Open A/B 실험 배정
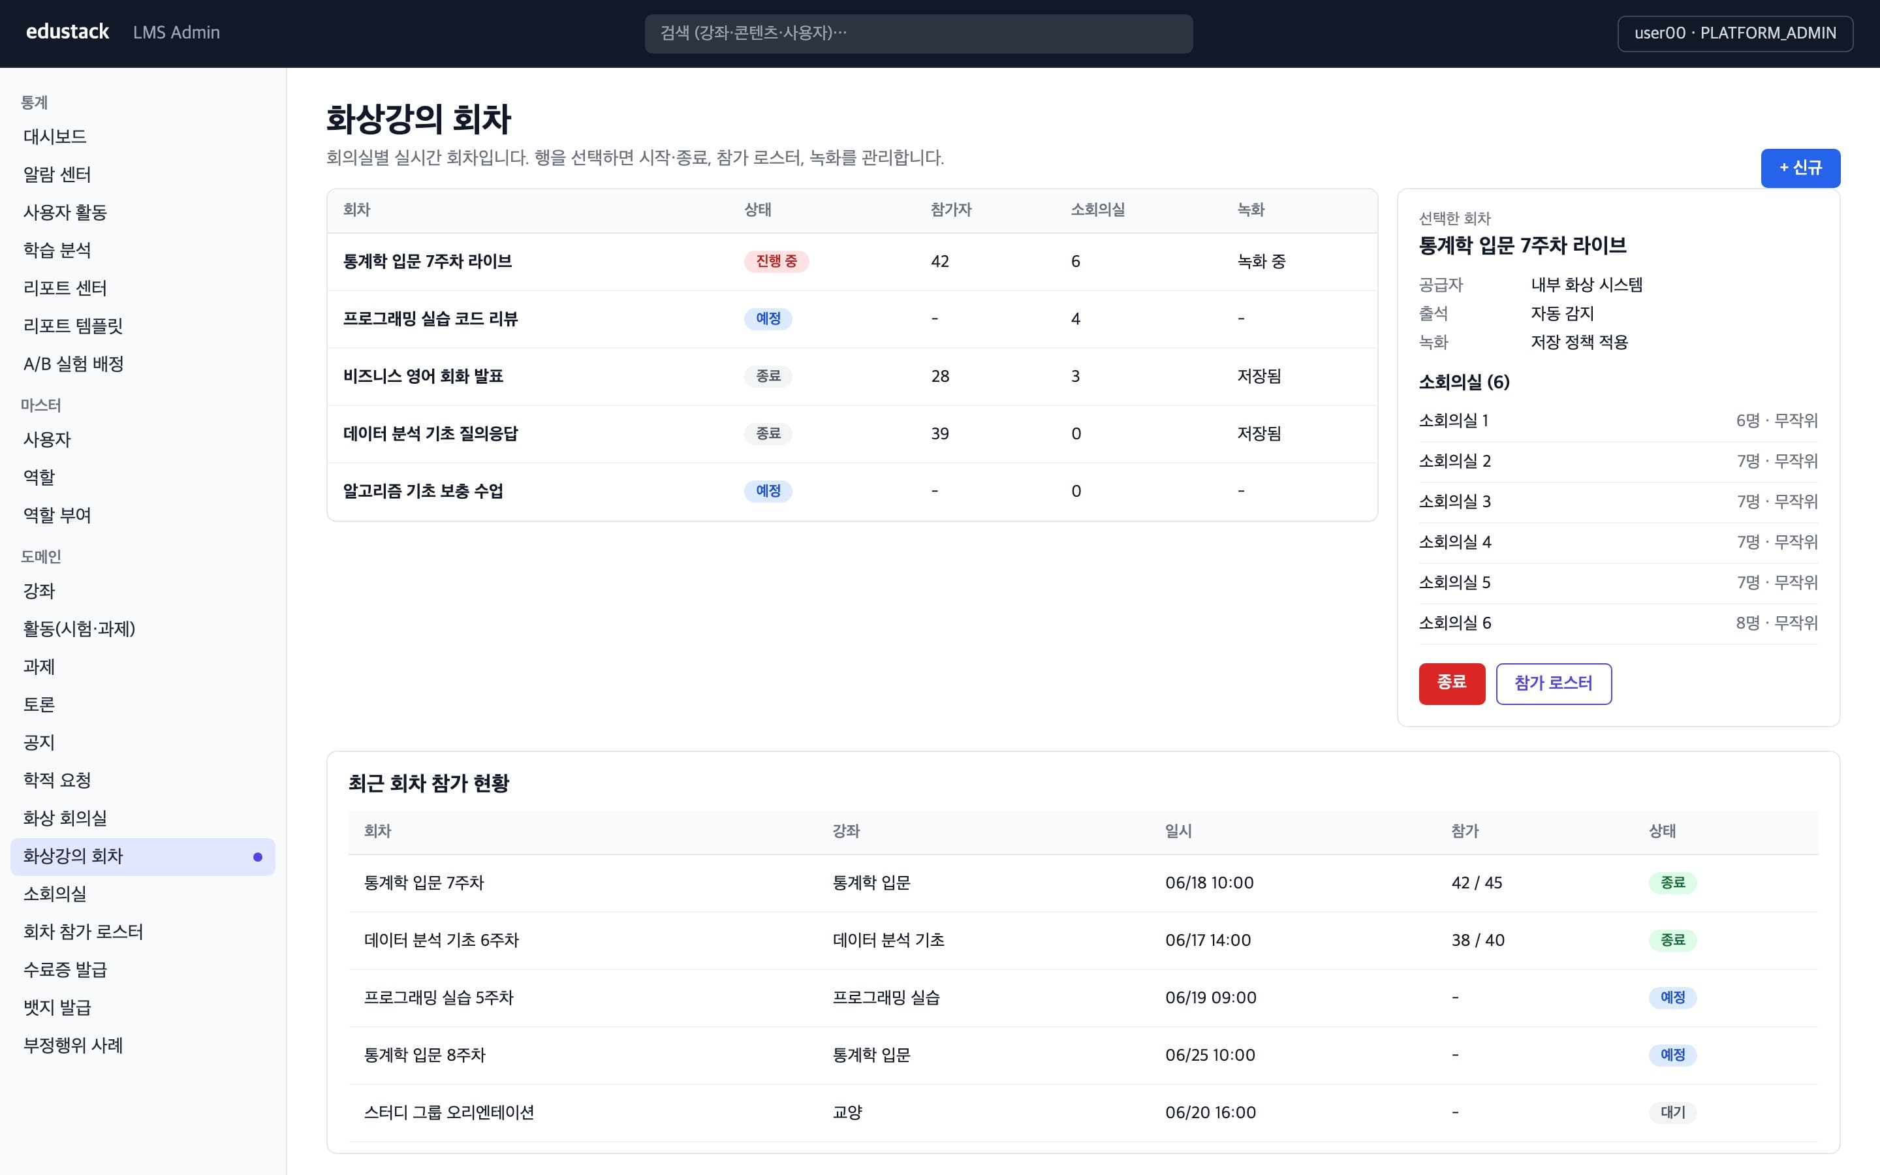The image size is (1880, 1175). (x=143, y=364)
